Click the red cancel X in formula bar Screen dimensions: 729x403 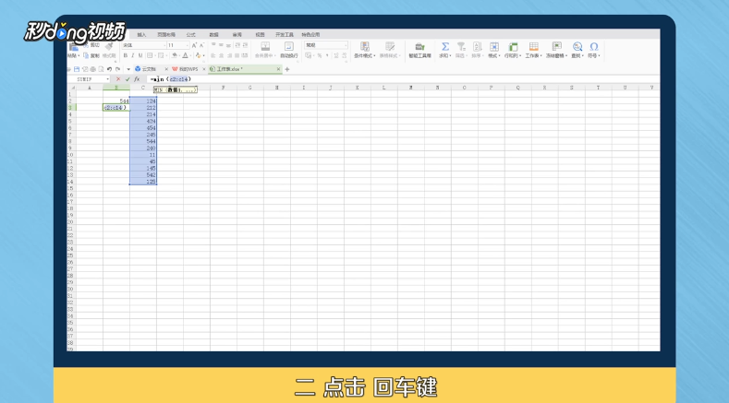pyautogui.click(x=118, y=79)
